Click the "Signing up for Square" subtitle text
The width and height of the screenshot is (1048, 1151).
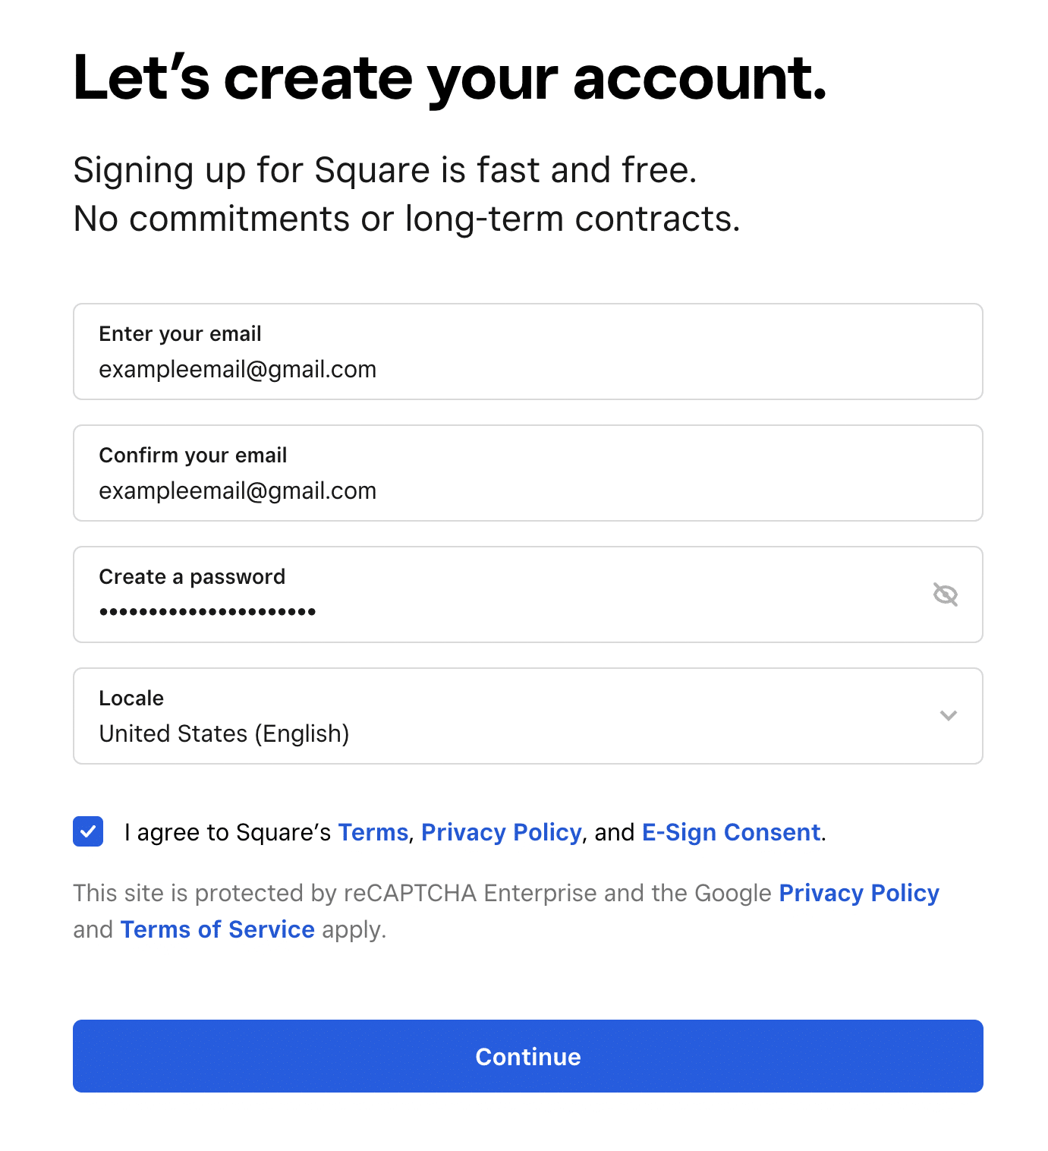(x=385, y=170)
